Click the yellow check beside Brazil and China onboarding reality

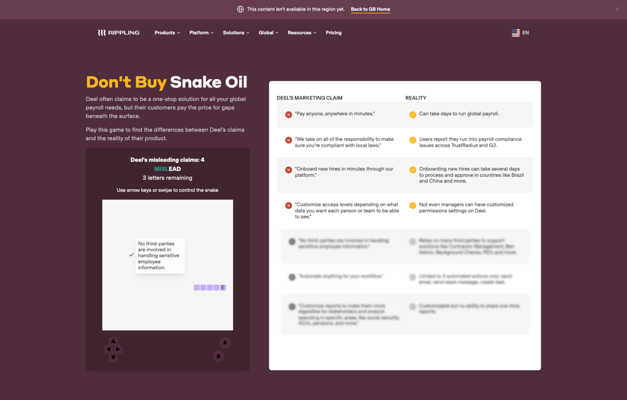click(412, 170)
